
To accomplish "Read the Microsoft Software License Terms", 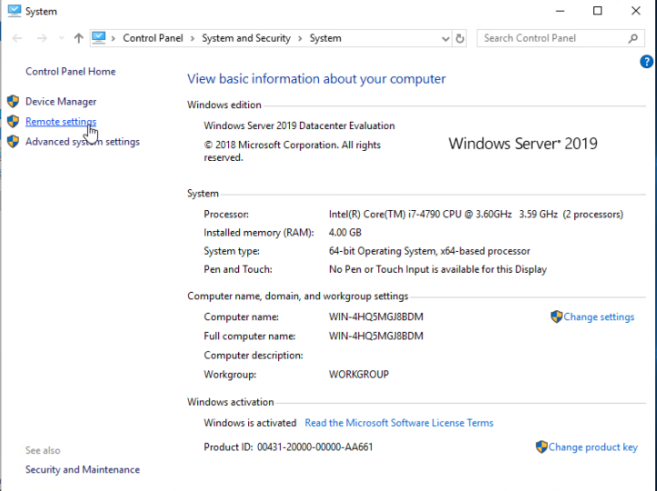I will 399,423.
